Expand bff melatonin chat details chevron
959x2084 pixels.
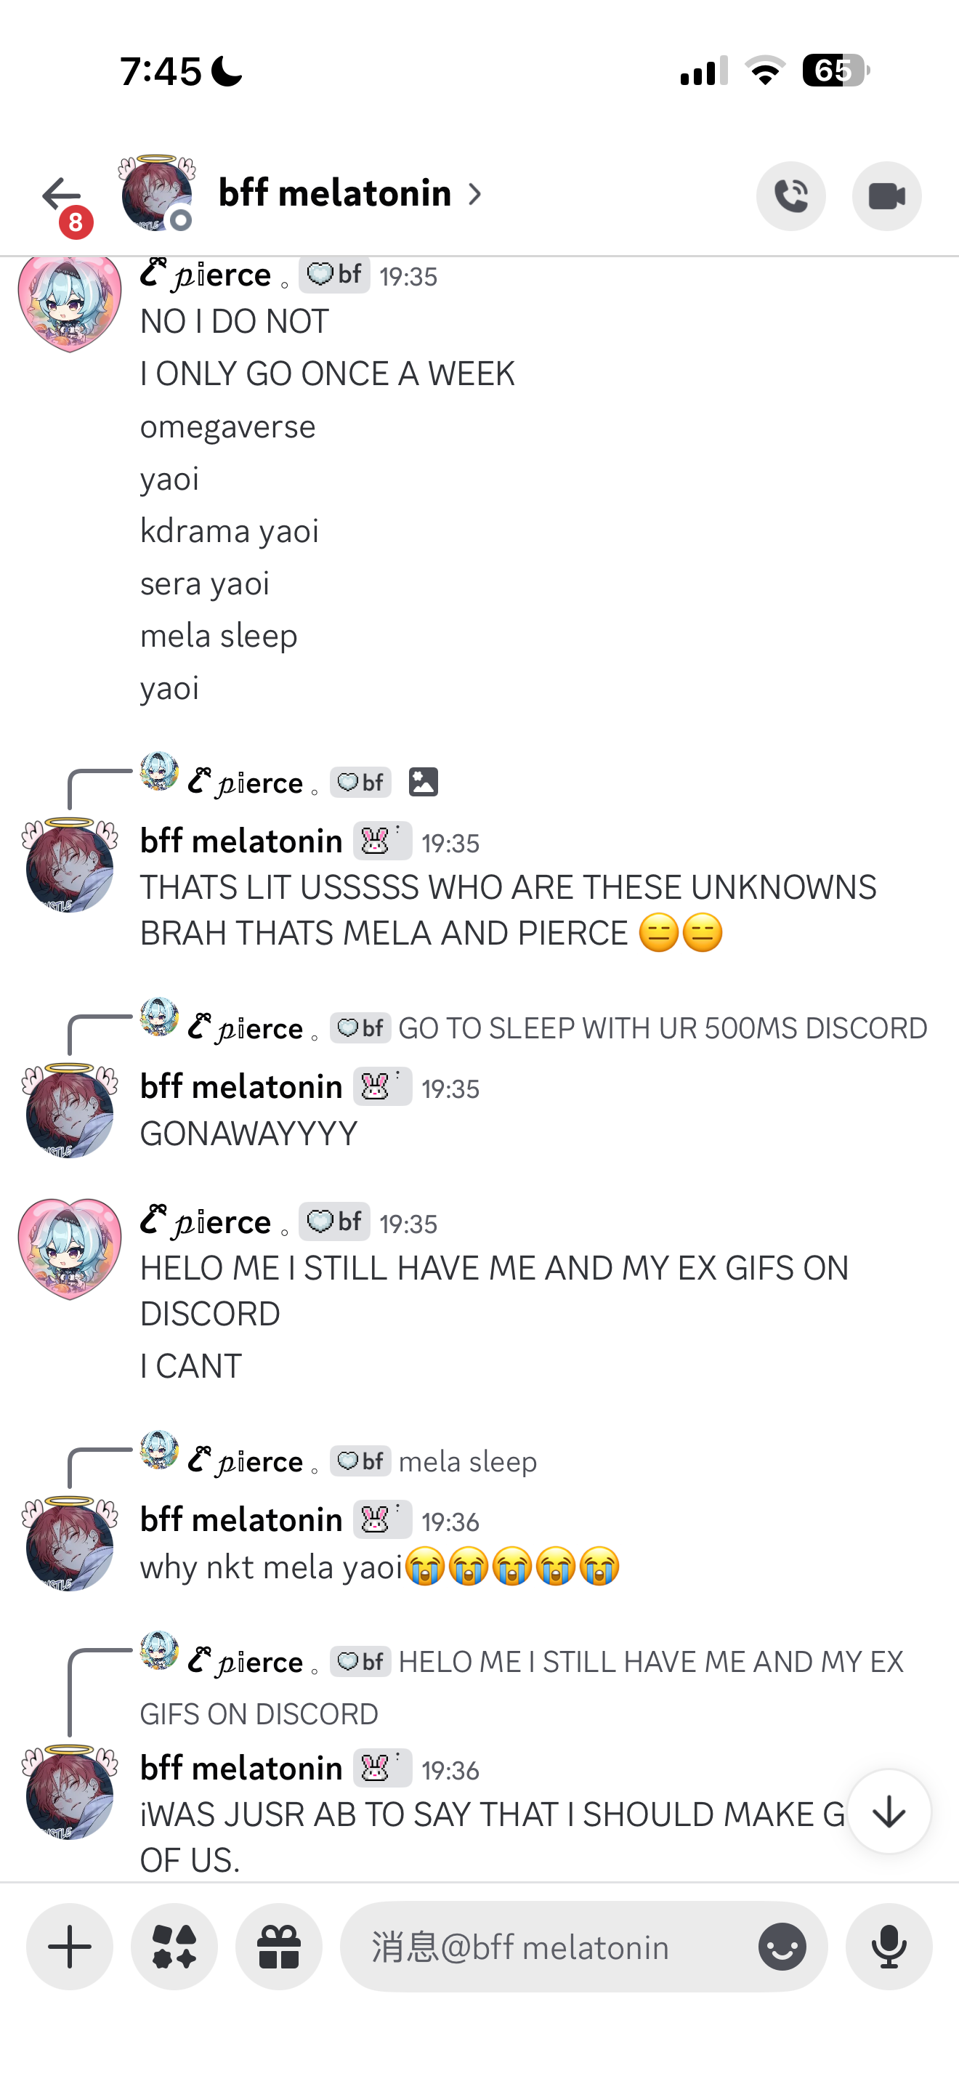coord(475,194)
